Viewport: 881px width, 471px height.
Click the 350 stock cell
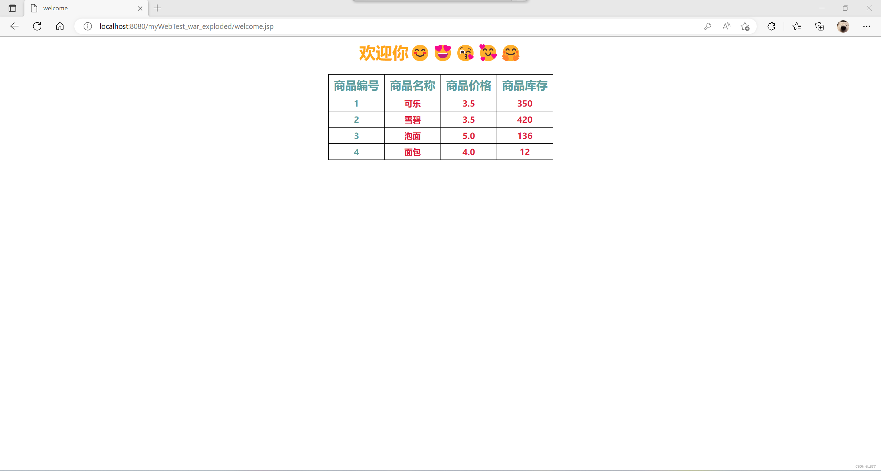click(x=525, y=103)
